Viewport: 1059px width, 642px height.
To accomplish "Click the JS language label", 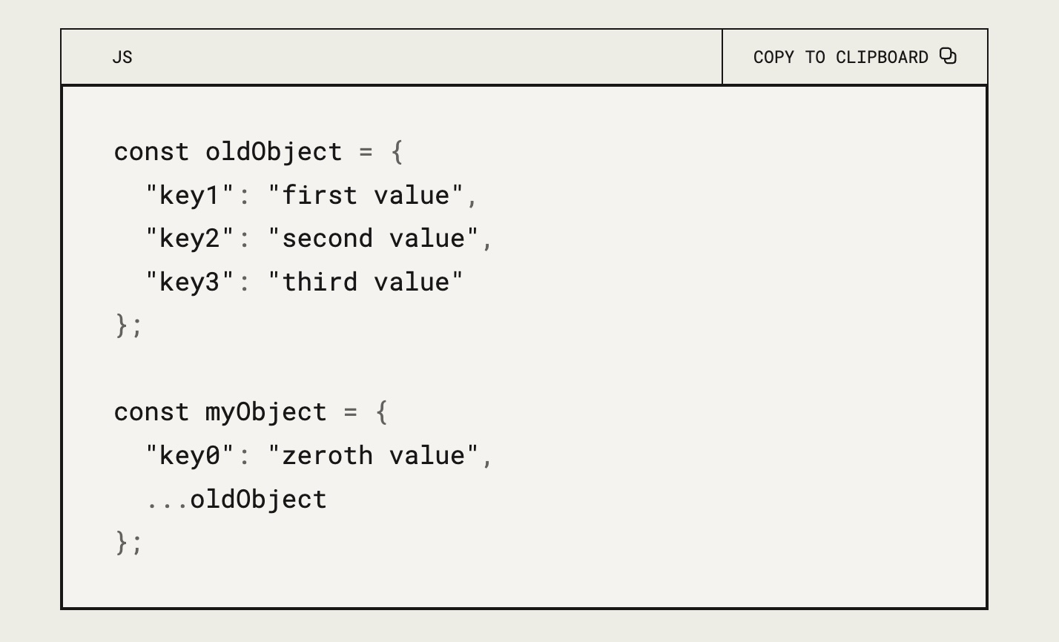I will (122, 57).
